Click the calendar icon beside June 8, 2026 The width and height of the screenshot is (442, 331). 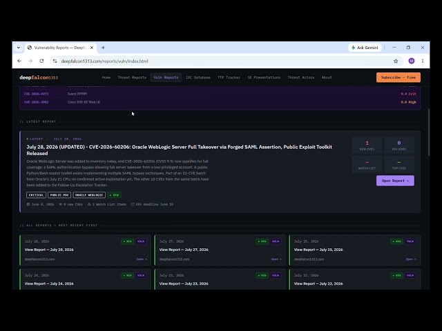point(28,204)
